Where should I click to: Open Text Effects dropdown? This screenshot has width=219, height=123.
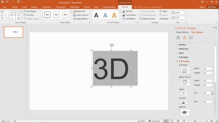(129, 18)
